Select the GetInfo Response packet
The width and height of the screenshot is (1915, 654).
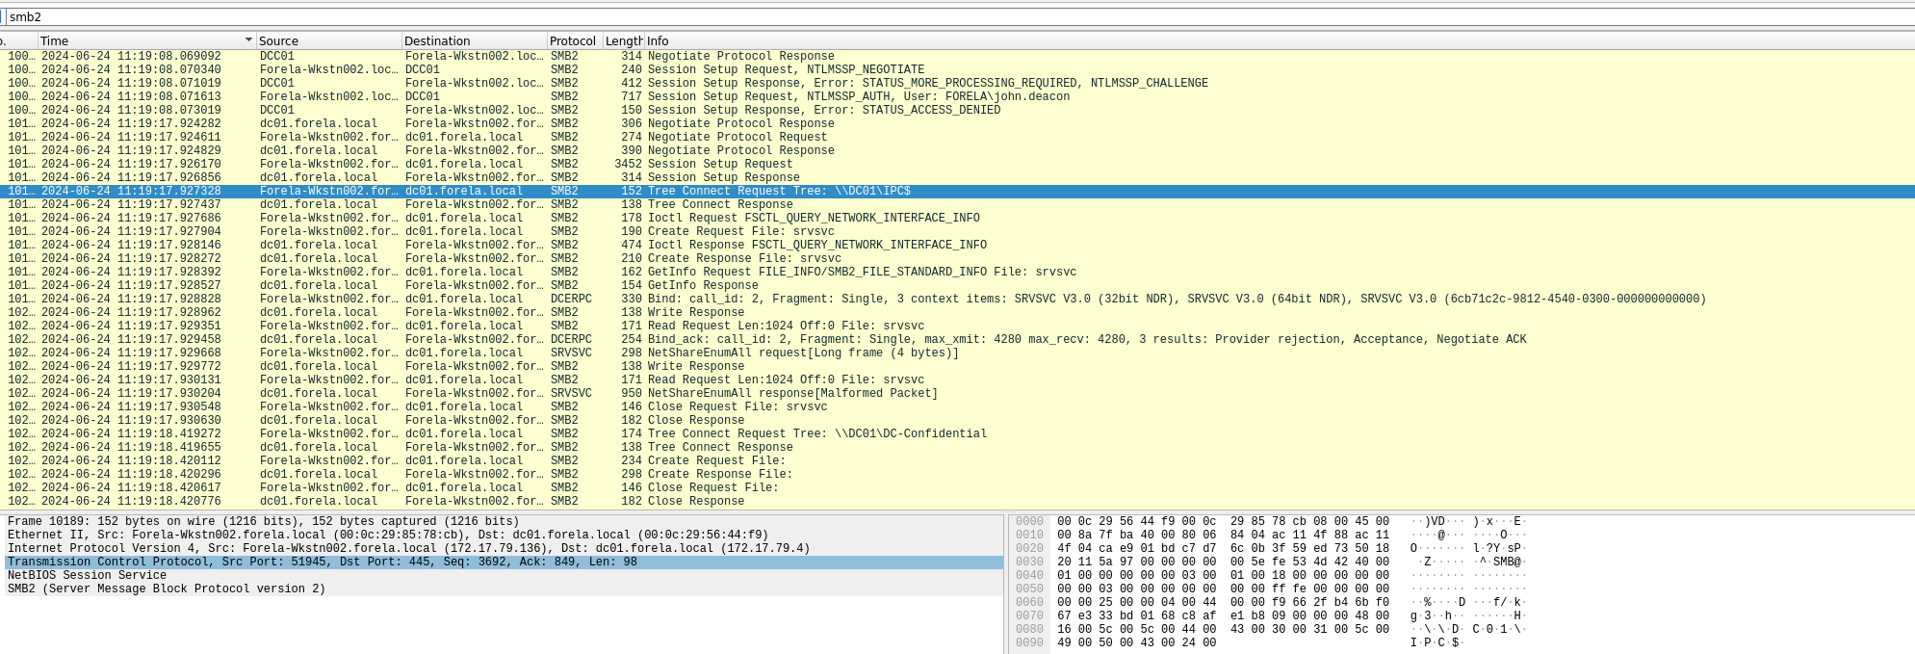(x=957, y=285)
